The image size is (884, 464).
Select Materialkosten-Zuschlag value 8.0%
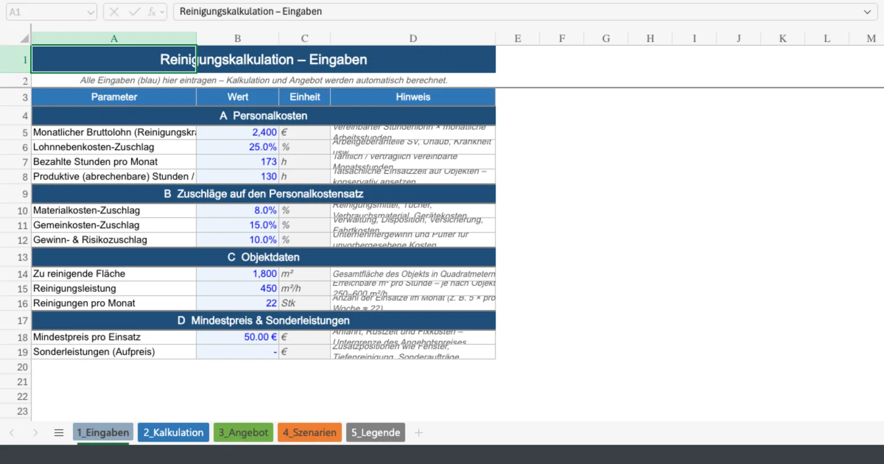(238, 210)
